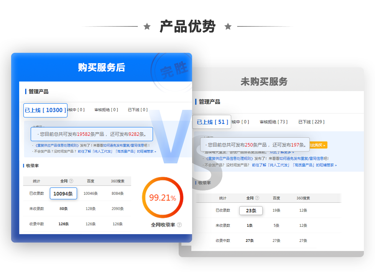Follow 「高质量产品」的旺铺管家 link in right panel
Screen dimensions: 375x277
tap(315, 165)
